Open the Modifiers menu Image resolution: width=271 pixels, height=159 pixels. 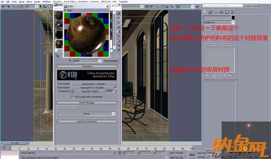click(x=47, y=2)
